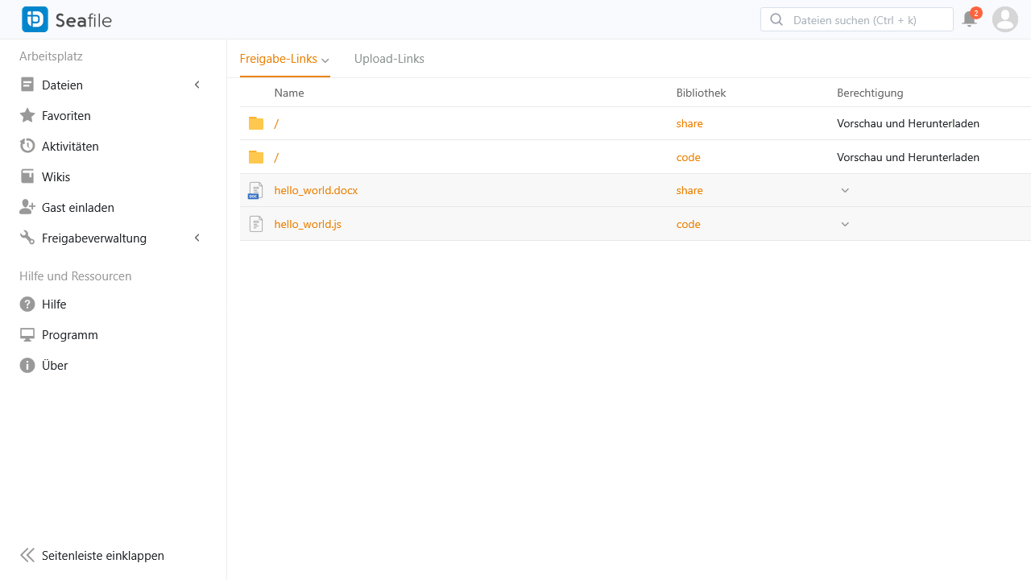Open the hello_world.js file link
Viewport: 1031px width, 580px height.
tap(308, 225)
